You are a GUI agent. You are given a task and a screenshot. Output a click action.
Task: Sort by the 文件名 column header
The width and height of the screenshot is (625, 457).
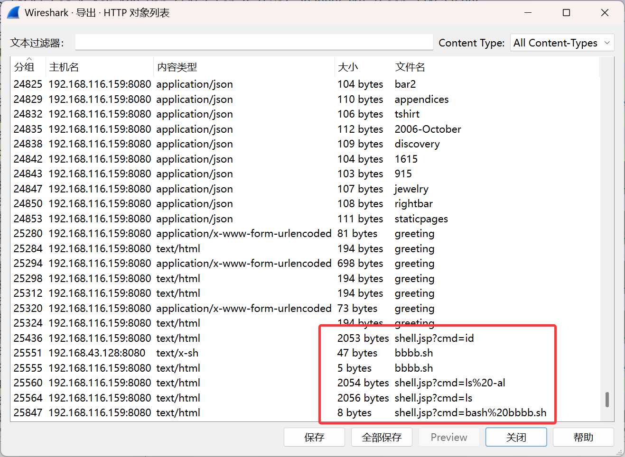pyautogui.click(x=495, y=67)
